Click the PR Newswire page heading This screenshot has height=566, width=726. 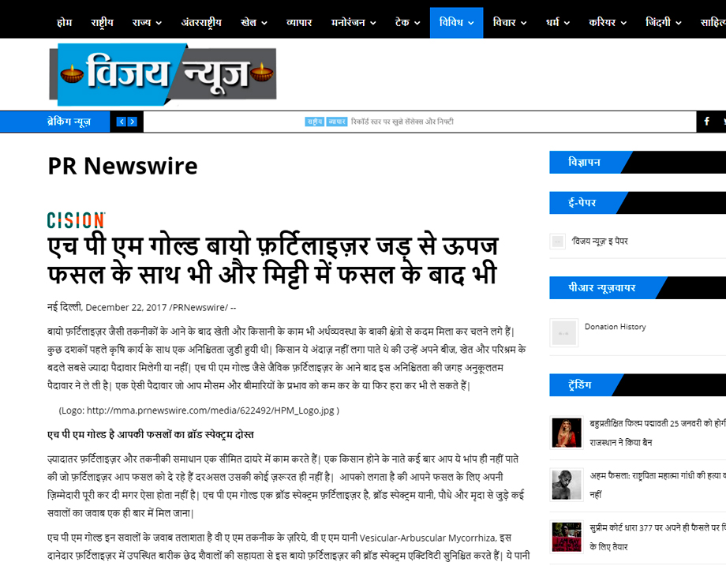122,166
